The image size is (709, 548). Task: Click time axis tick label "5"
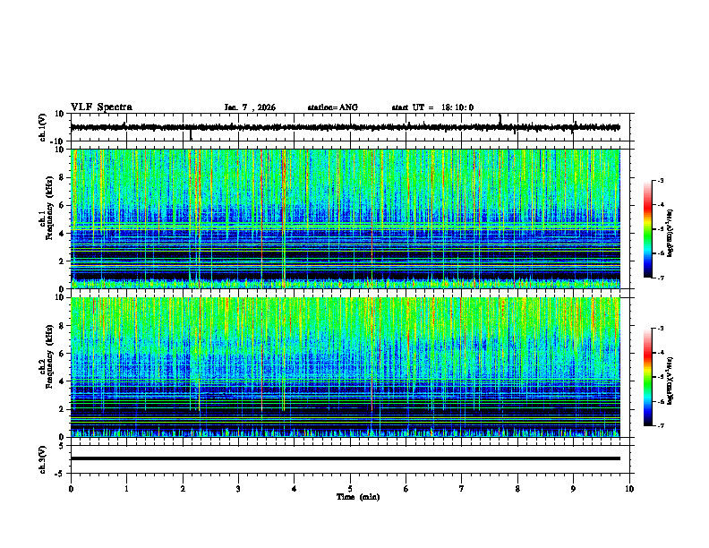point(350,488)
